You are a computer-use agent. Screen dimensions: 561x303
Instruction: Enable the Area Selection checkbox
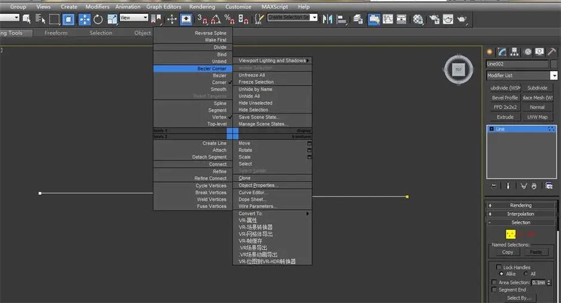click(494, 282)
